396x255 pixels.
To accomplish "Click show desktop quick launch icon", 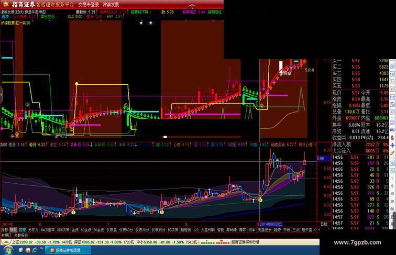I will point(21,250).
